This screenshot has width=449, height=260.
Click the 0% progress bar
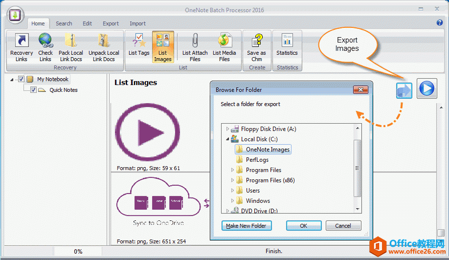[x=78, y=251]
